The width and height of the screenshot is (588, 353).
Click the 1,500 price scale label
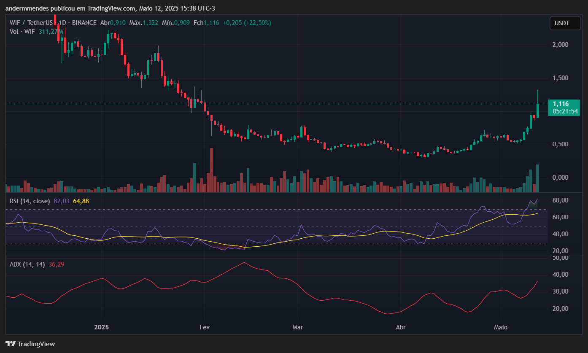[x=561, y=78]
